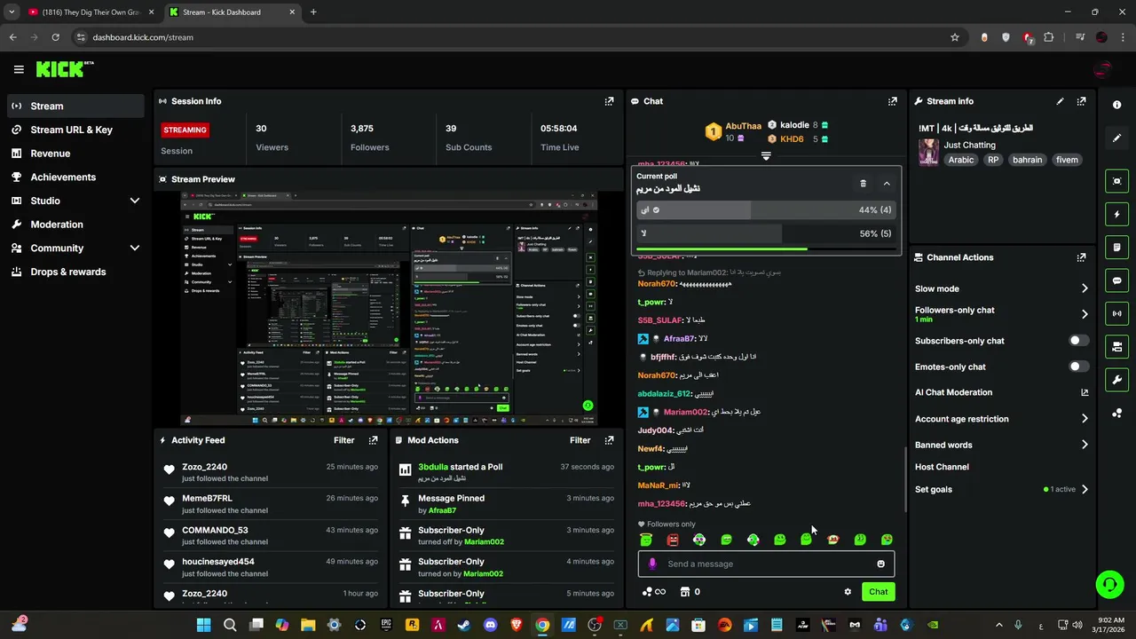Viewport: 1136px width, 639px height.
Task: Toggle the chat bubble widget icon in the right sidebar
Action: pyautogui.click(x=1116, y=280)
